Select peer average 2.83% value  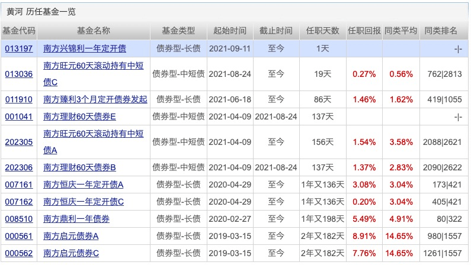(401, 167)
